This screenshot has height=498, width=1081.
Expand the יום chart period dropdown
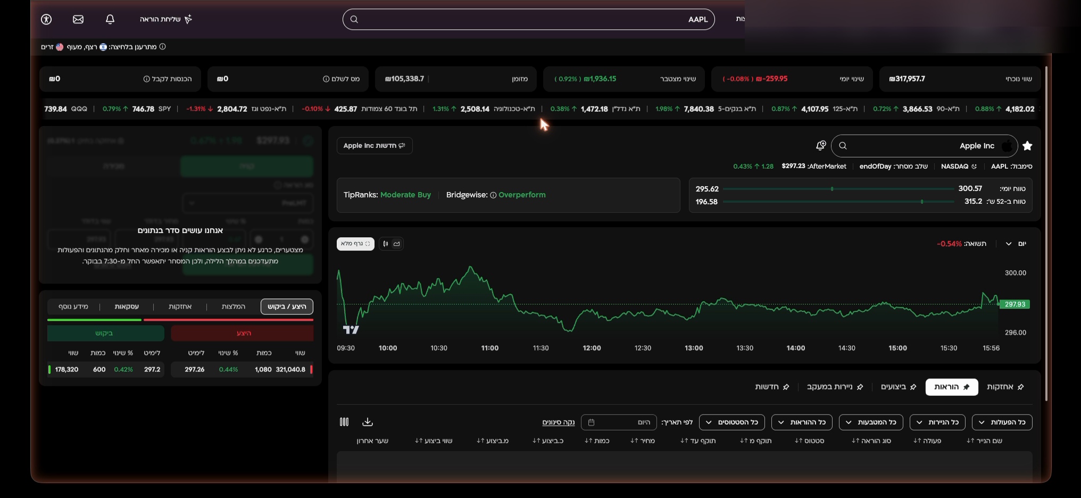1015,244
